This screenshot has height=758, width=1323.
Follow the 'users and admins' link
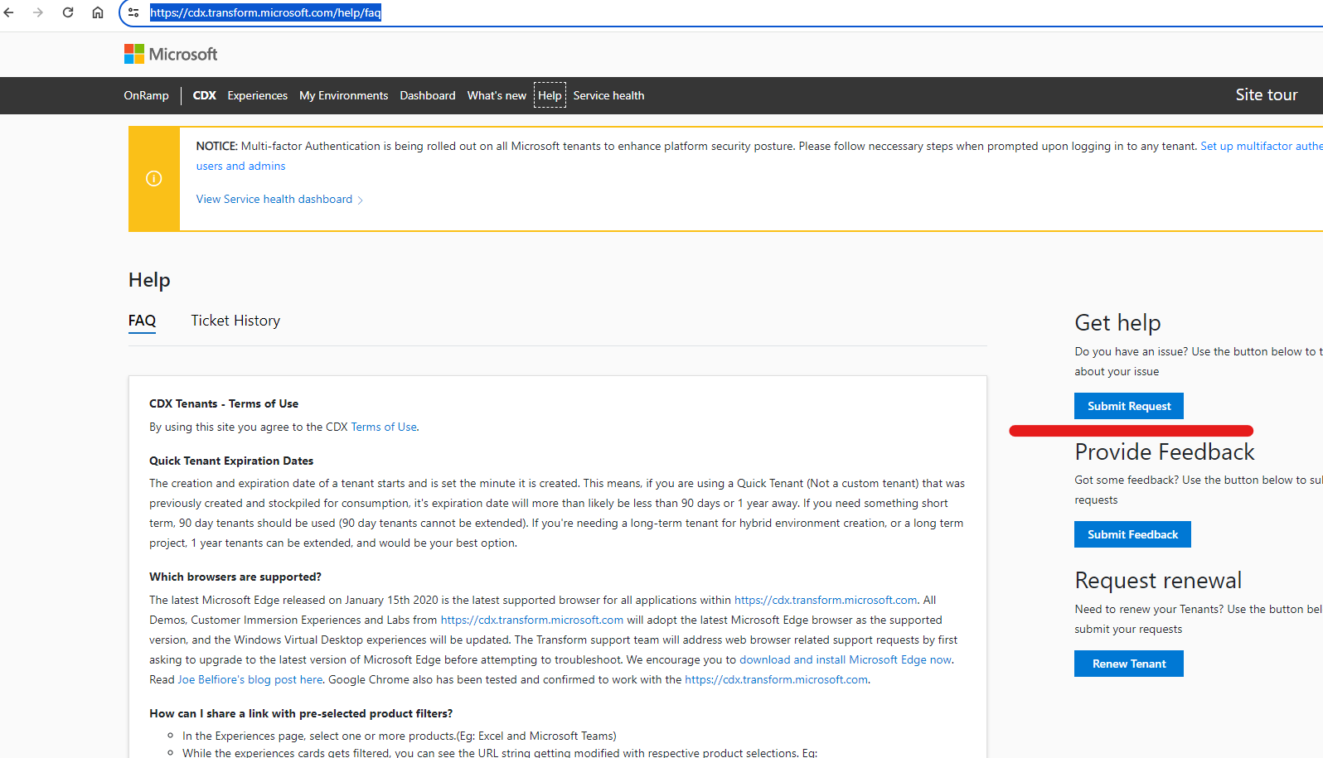[240, 166]
